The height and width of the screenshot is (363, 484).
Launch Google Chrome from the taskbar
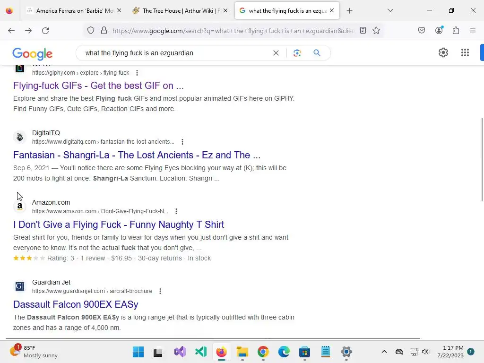[x=263, y=352]
